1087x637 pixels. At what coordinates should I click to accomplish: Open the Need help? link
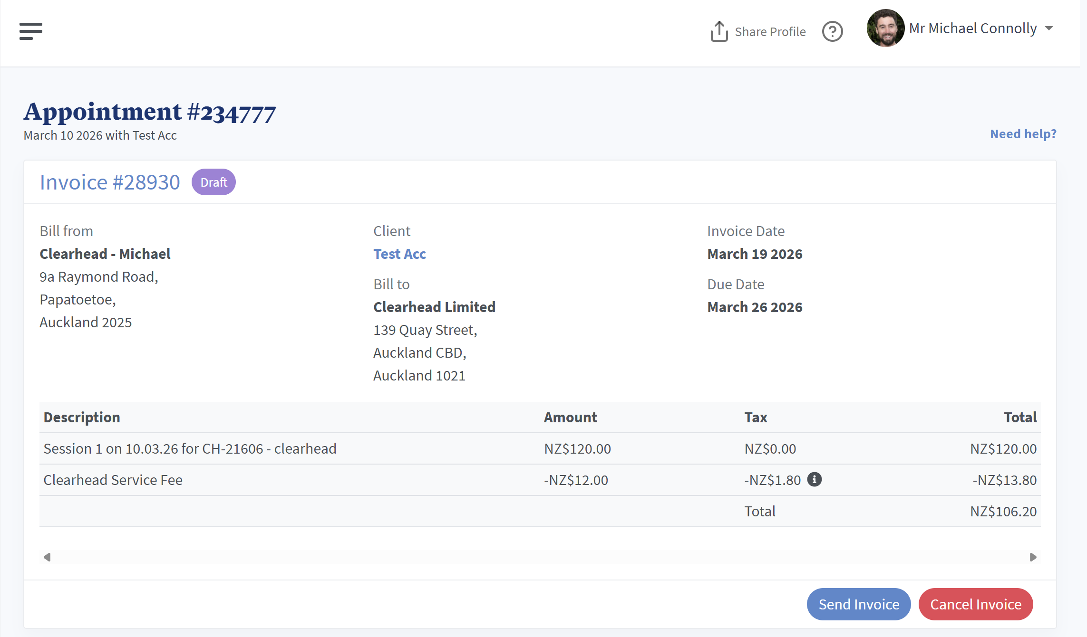tap(1023, 134)
